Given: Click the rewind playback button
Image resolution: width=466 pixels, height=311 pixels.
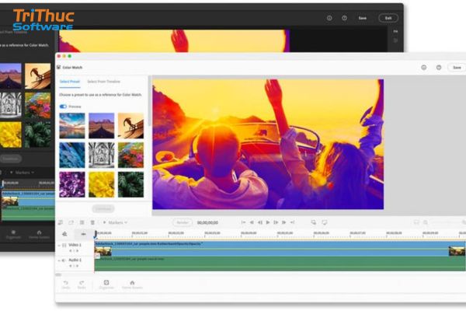Looking at the screenshot, I should (x=252, y=222).
